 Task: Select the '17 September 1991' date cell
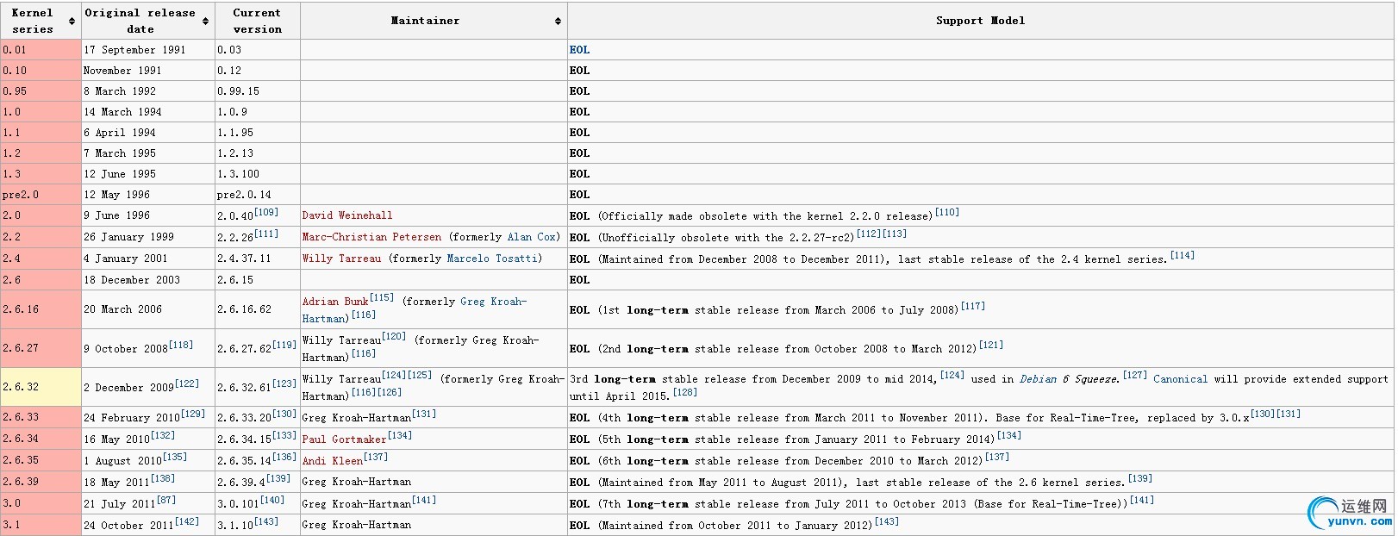pos(148,50)
